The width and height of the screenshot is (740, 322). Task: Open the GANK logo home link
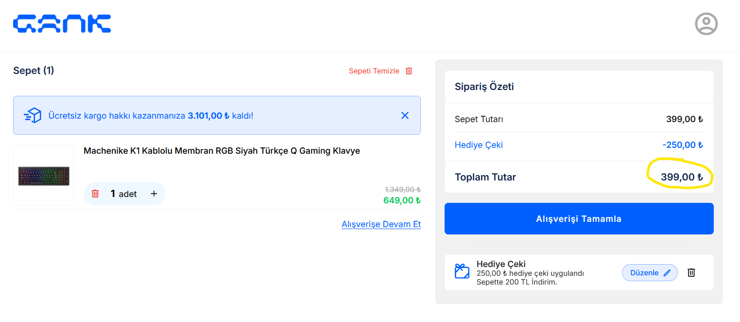coord(62,23)
